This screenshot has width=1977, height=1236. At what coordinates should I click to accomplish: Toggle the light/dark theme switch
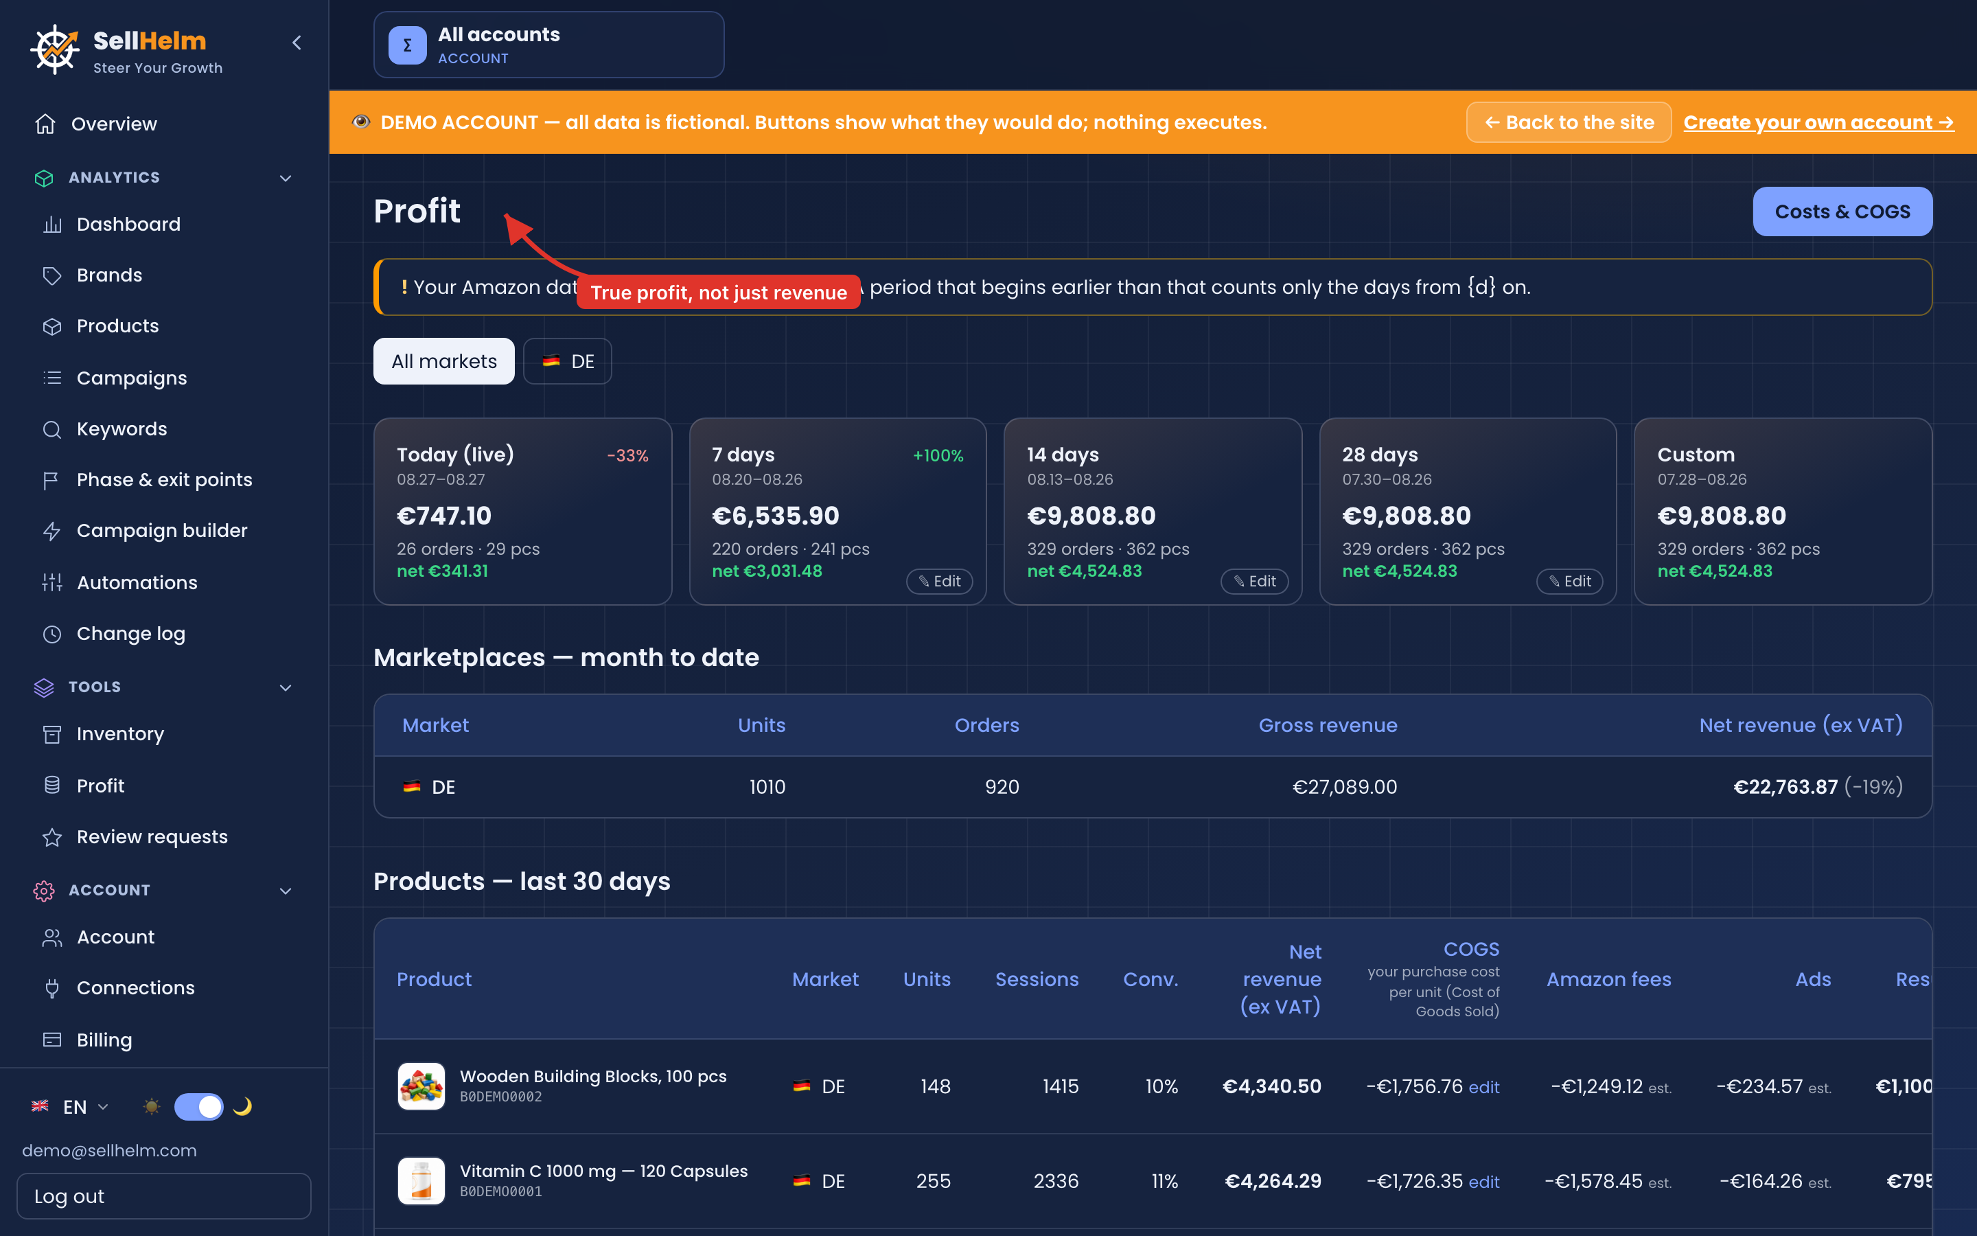pos(198,1107)
